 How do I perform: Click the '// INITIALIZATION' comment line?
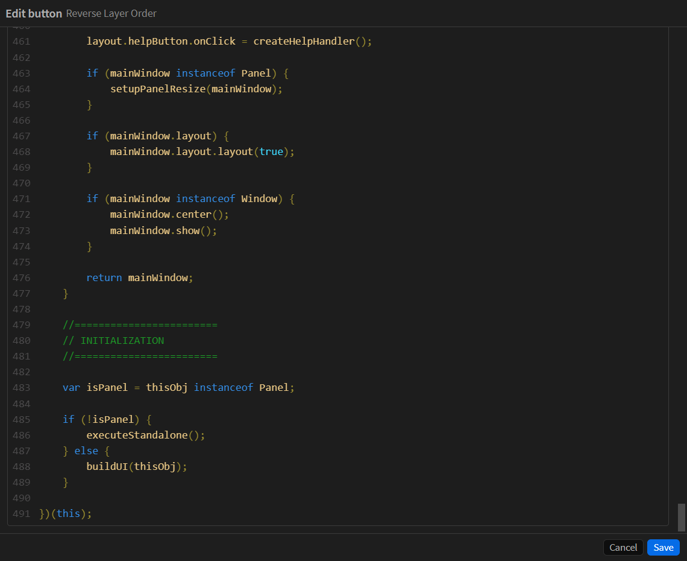(x=113, y=341)
